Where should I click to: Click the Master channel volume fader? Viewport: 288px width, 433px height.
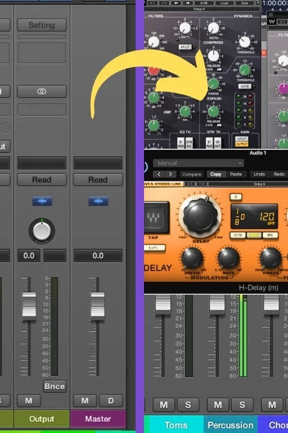pyautogui.click(x=97, y=306)
